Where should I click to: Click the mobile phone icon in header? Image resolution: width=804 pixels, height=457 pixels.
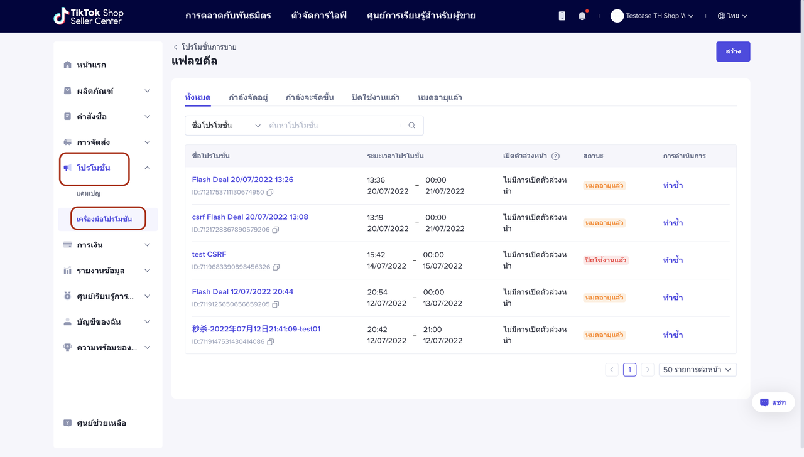562,16
